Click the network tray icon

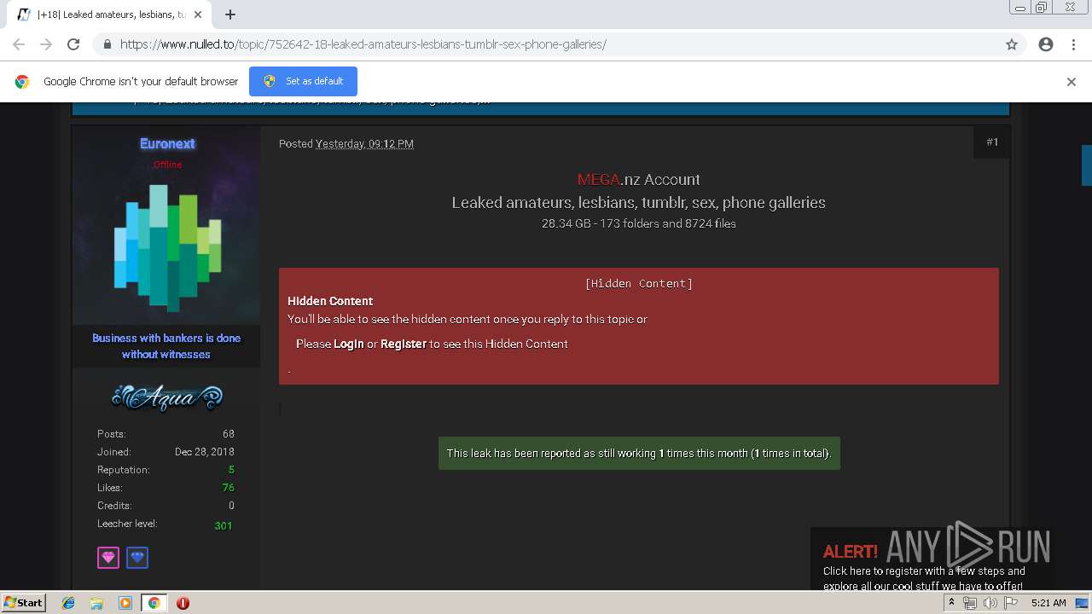(x=970, y=603)
